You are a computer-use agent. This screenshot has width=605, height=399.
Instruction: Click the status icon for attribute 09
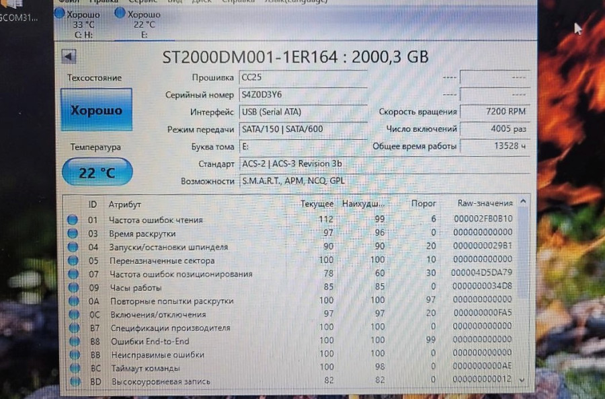[x=73, y=287]
